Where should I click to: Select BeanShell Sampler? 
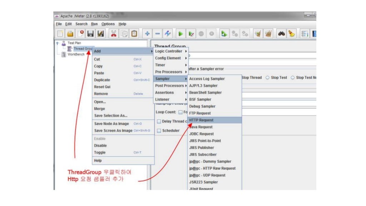tap(214, 93)
